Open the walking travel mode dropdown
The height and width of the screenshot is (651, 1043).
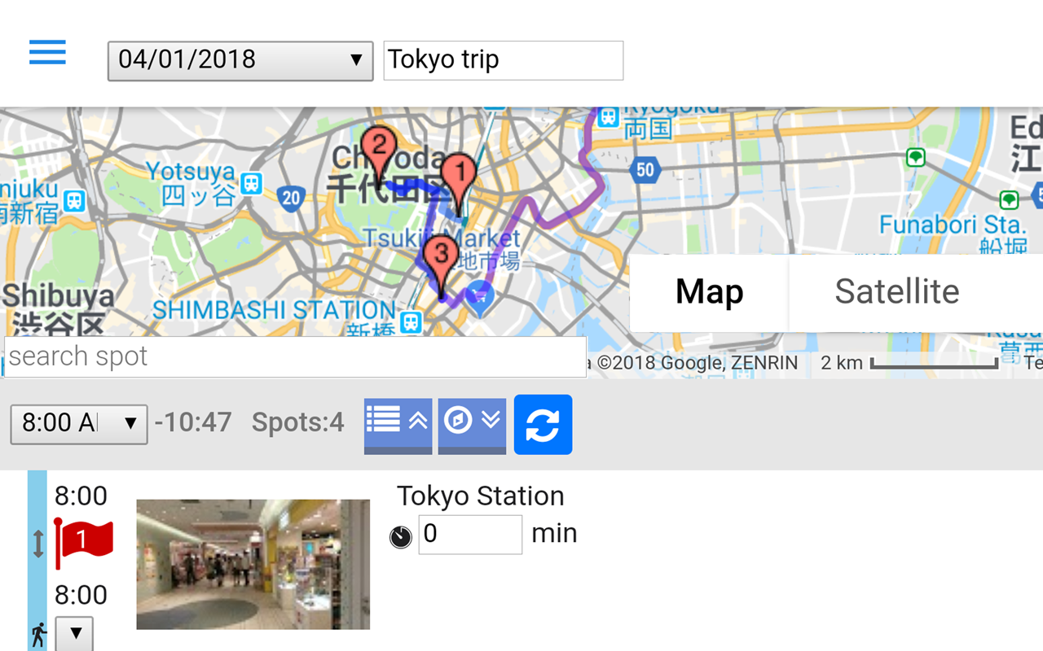[x=74, y=634]
